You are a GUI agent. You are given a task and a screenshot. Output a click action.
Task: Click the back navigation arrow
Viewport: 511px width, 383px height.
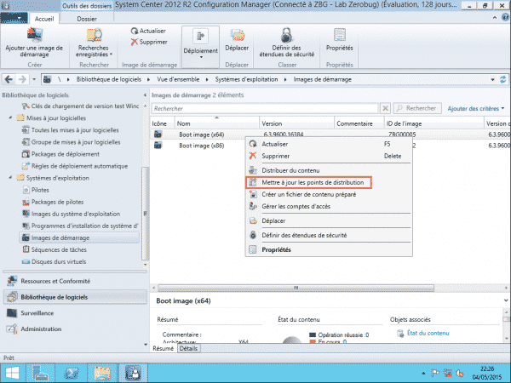click(x=9, y=79)
